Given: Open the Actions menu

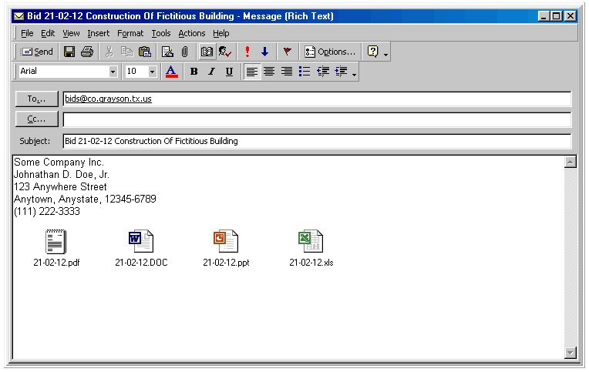Looking at the screenshot, I should coord(191,33).
